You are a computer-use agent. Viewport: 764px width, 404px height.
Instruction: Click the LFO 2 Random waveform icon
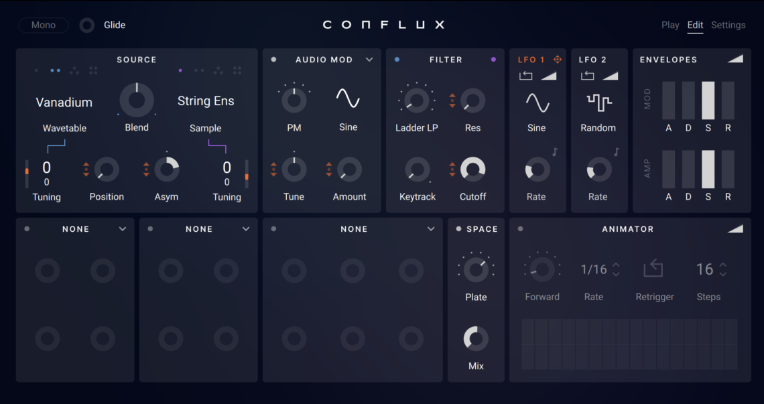[598, 102]
